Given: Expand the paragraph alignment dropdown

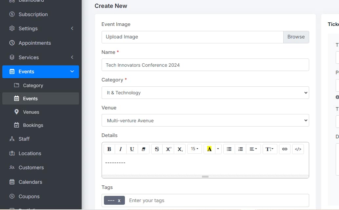Looking at the screenshot, I should [x=253, y=149].
